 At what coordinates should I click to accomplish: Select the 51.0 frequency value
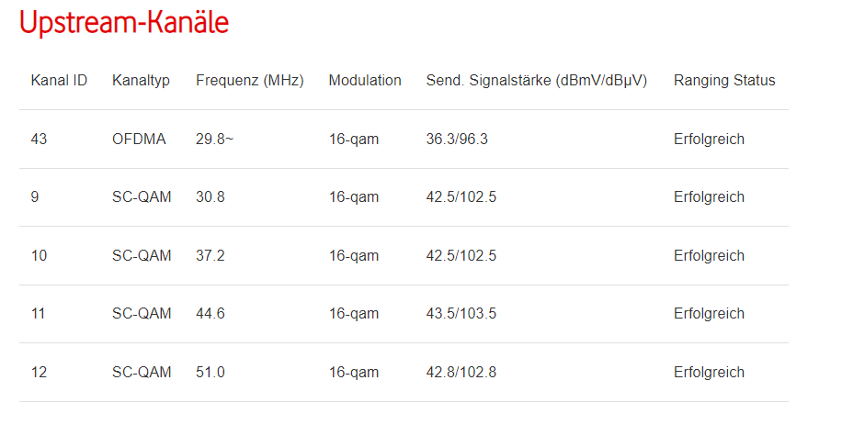210,373
